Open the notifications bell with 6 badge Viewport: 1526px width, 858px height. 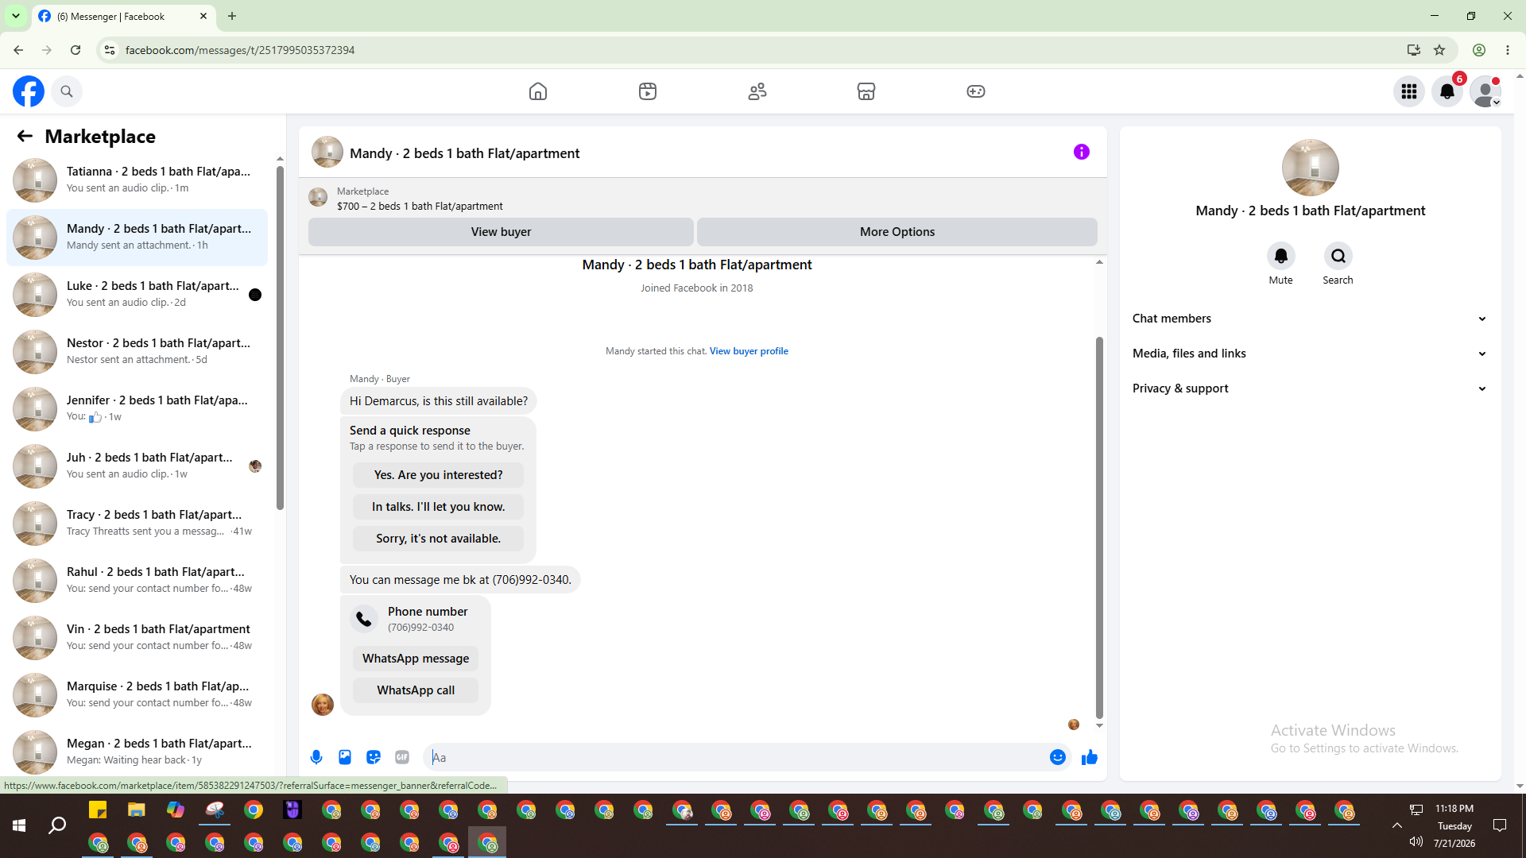(1447, 91)
